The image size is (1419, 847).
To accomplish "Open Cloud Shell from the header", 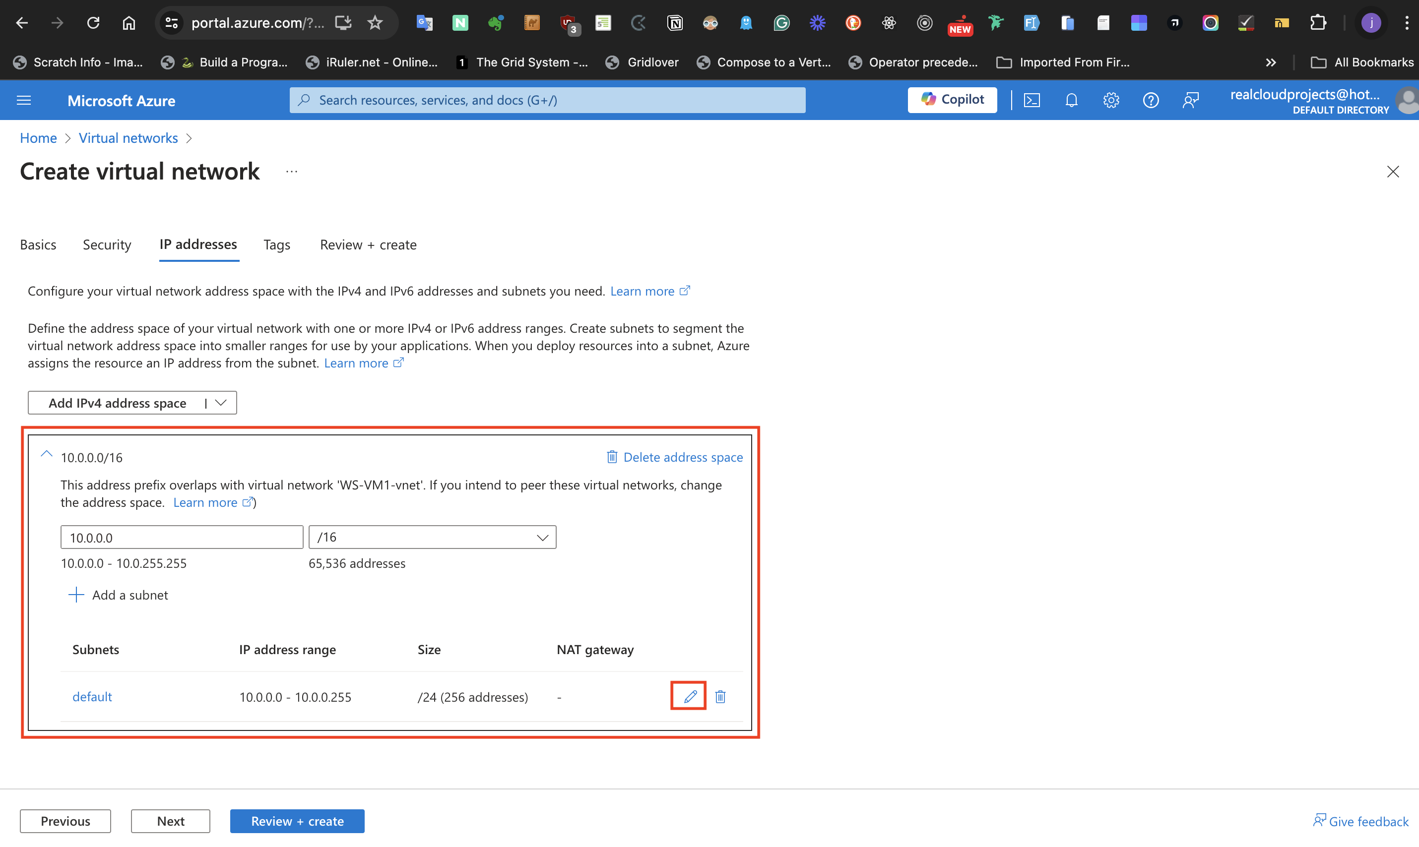I will click(1032, 101).
